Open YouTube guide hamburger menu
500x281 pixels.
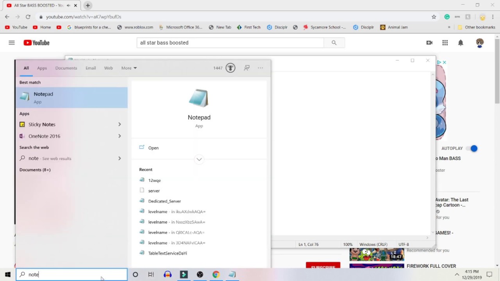(12, 43)
